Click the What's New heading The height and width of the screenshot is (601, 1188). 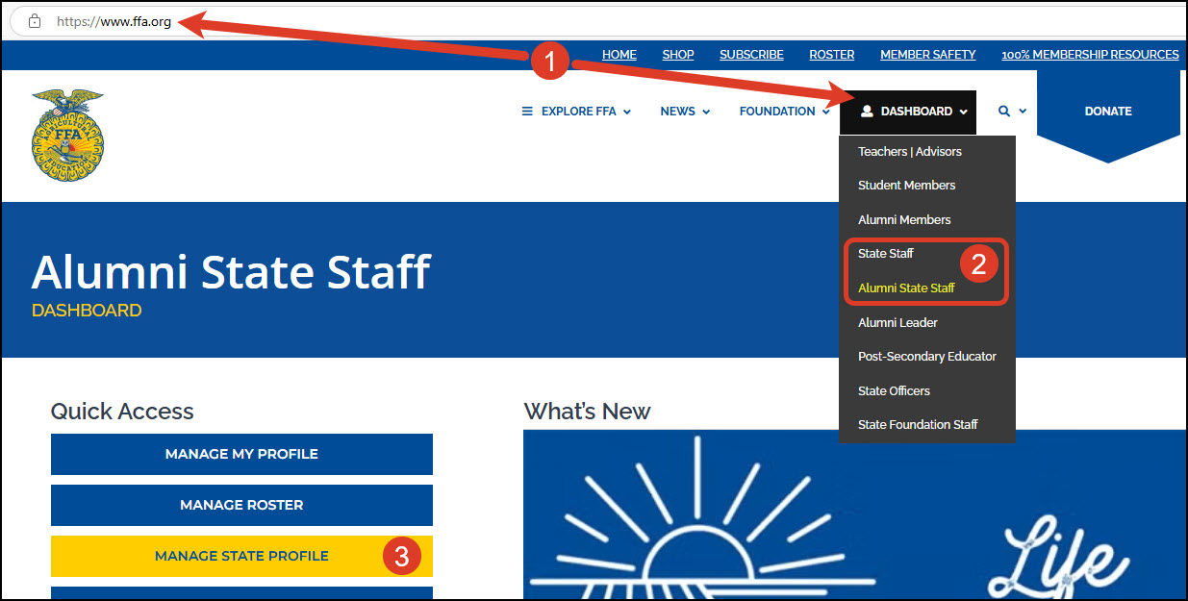pos(587,412)
